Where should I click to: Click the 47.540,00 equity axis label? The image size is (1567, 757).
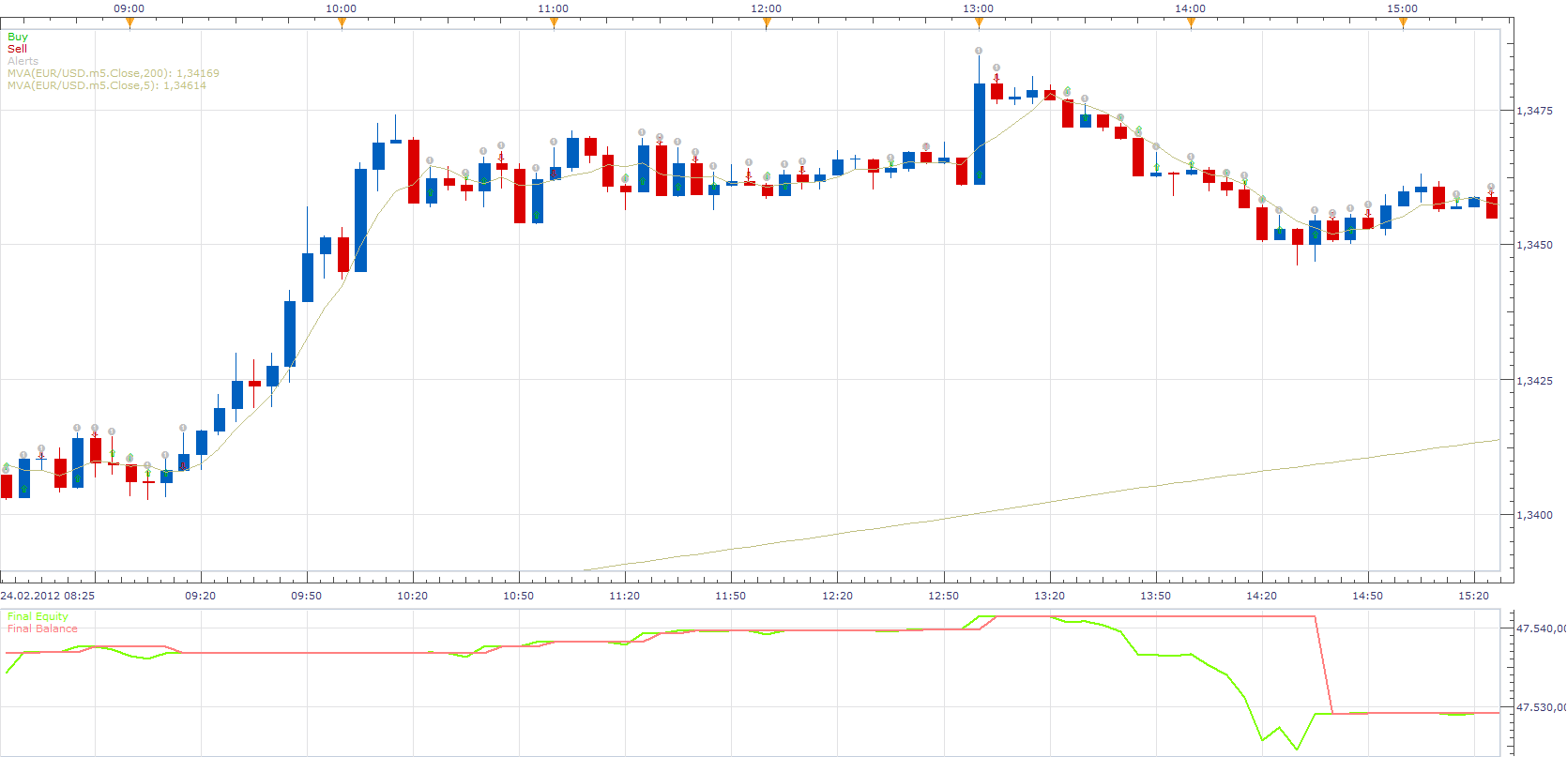pyautogui.click(x=1541, y=628)
